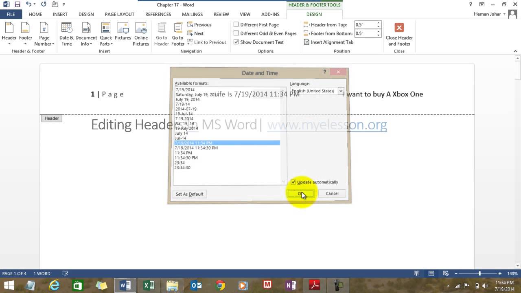The image size is (521, 293).
Task: Click the Pictures icon in Insert group
Action: tap(123, 32)
